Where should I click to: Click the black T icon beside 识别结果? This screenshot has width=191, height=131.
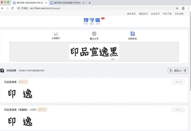2,70
